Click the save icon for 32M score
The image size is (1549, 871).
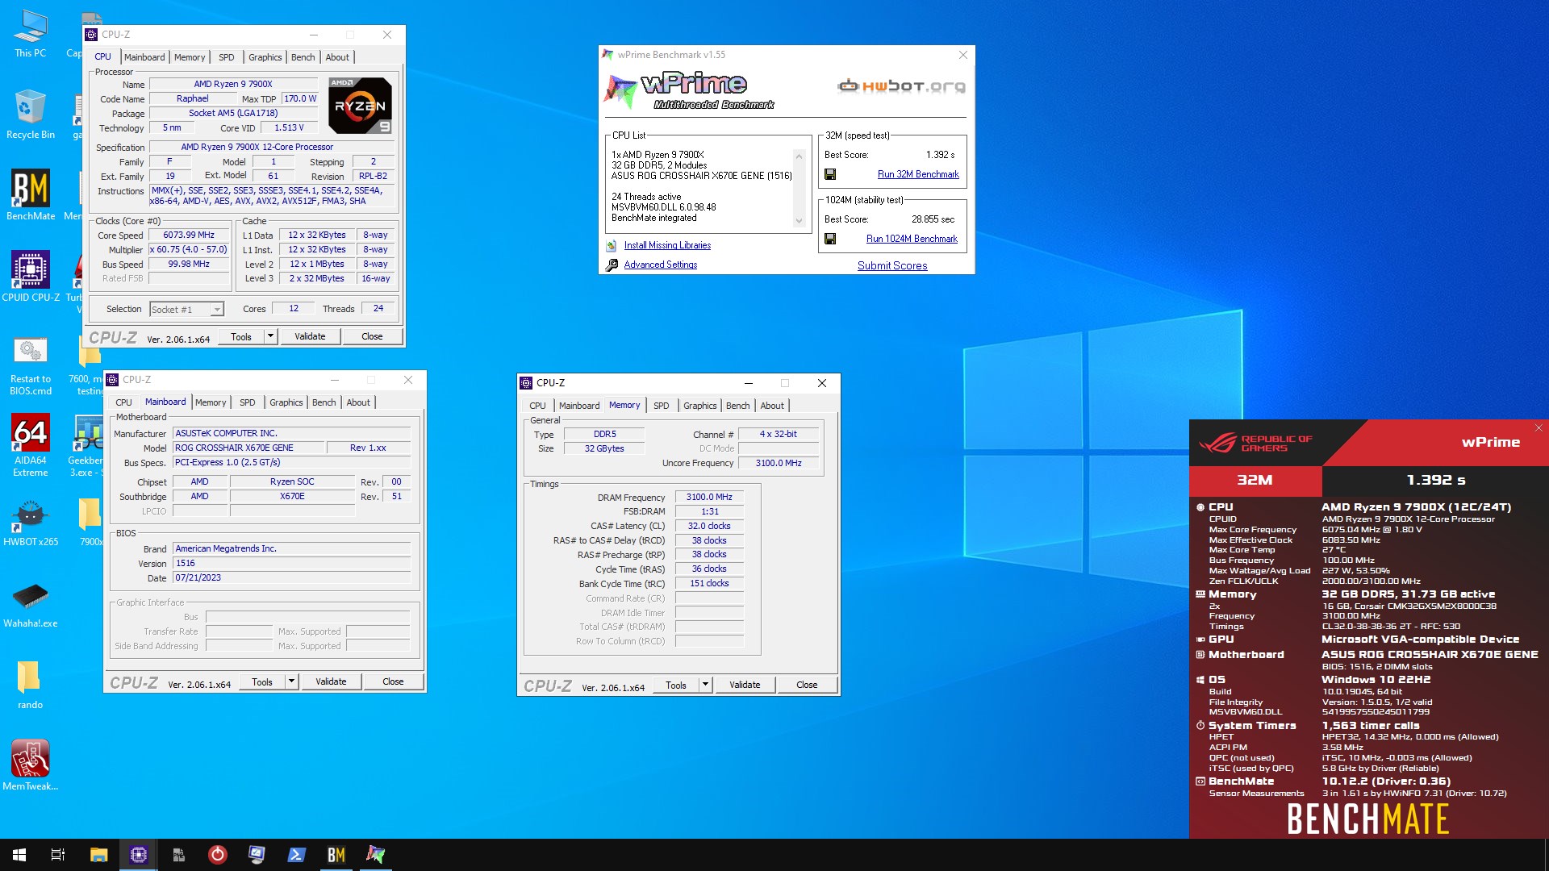tap(830, 174)
